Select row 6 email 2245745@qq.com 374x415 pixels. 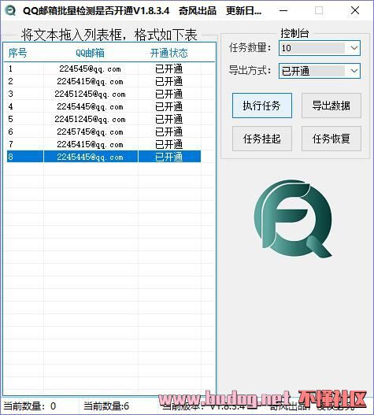click(90, 132)
